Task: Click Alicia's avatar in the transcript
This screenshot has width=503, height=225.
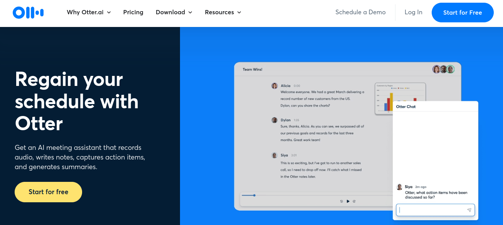Action: pos(274,86)
